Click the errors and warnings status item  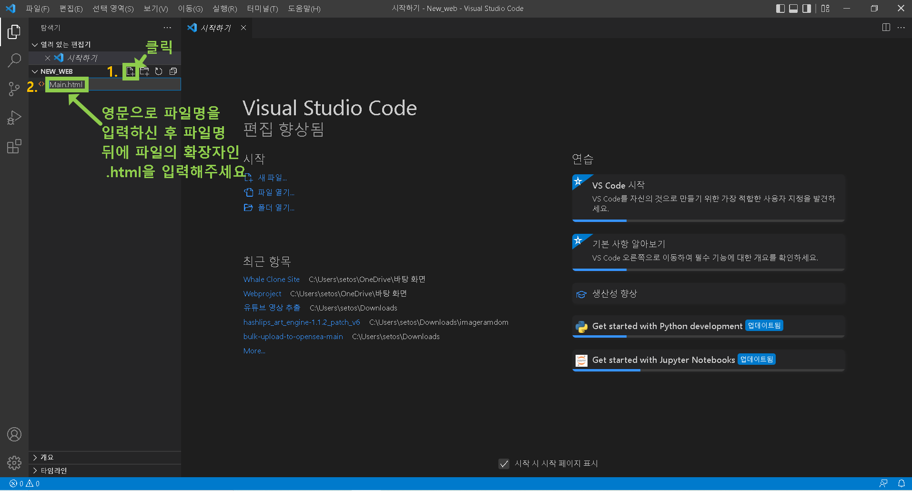tap(25, 484)
